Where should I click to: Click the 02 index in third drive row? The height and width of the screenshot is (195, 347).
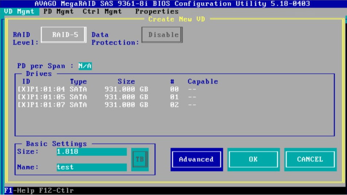[174, 105]
